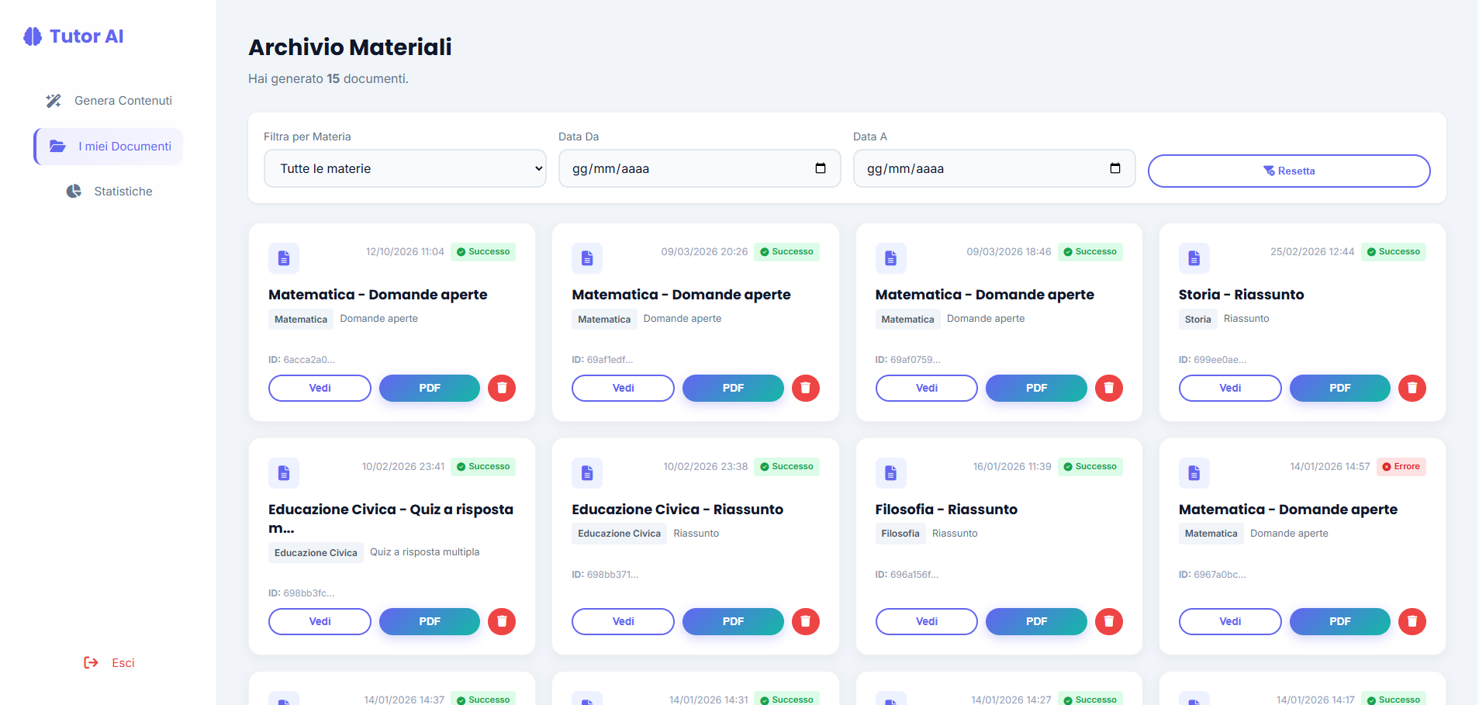View the Filosofia - Riassunto document
This screenshot has width=1479, height=705.
click(x=927, y=621)
